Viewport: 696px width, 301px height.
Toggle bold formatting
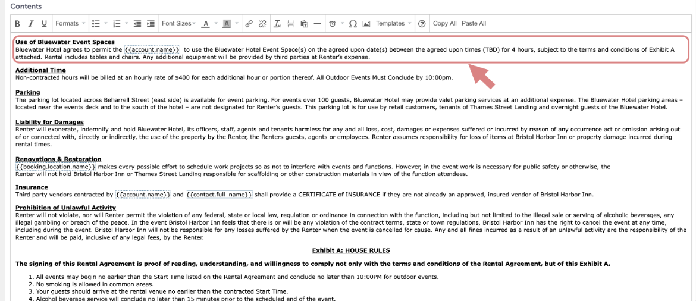(18, 24)
